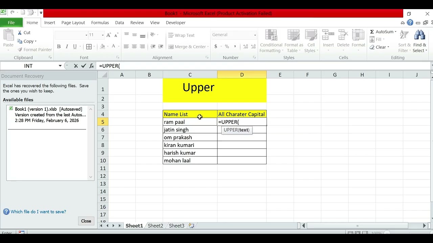Open the Merge & Center dropdown arrow

tap(208, 47)
